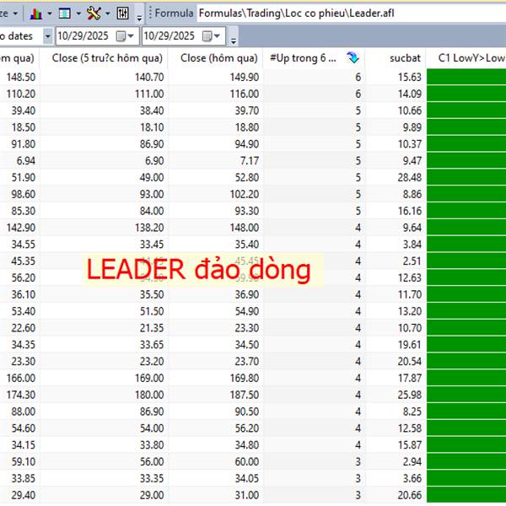Select cell with value 116.00
This screenshot has width=506, height=506.
click(215, 94)
